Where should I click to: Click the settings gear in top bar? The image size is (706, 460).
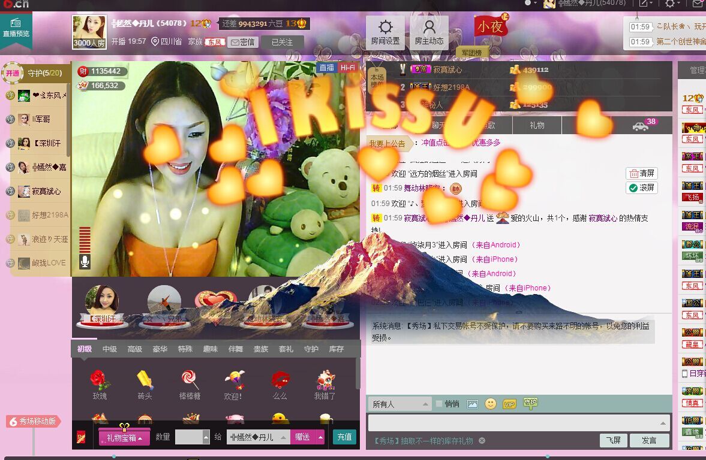pos(670,4)
